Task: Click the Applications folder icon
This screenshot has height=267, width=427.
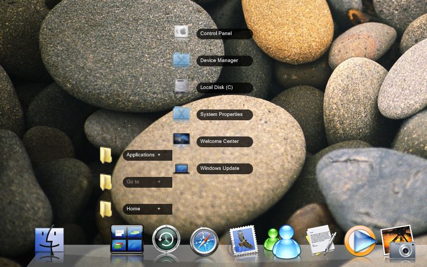Action: pyautogui.click(x=106, y=155)
